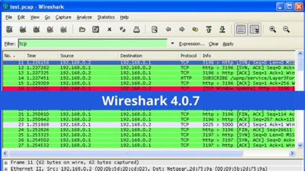The image size is (305, 171).
Task: Select packet 23 with 1025 > 5000
Action: coord(149,124)
